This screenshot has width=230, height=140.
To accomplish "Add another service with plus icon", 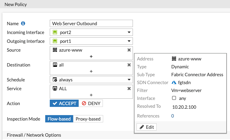I will tap(91, 95).
